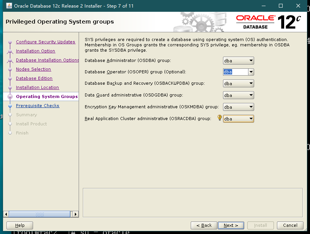Go to Database Edition step
Screen dimensions: 310x234
pyautogui.click(x=34, y=78)
